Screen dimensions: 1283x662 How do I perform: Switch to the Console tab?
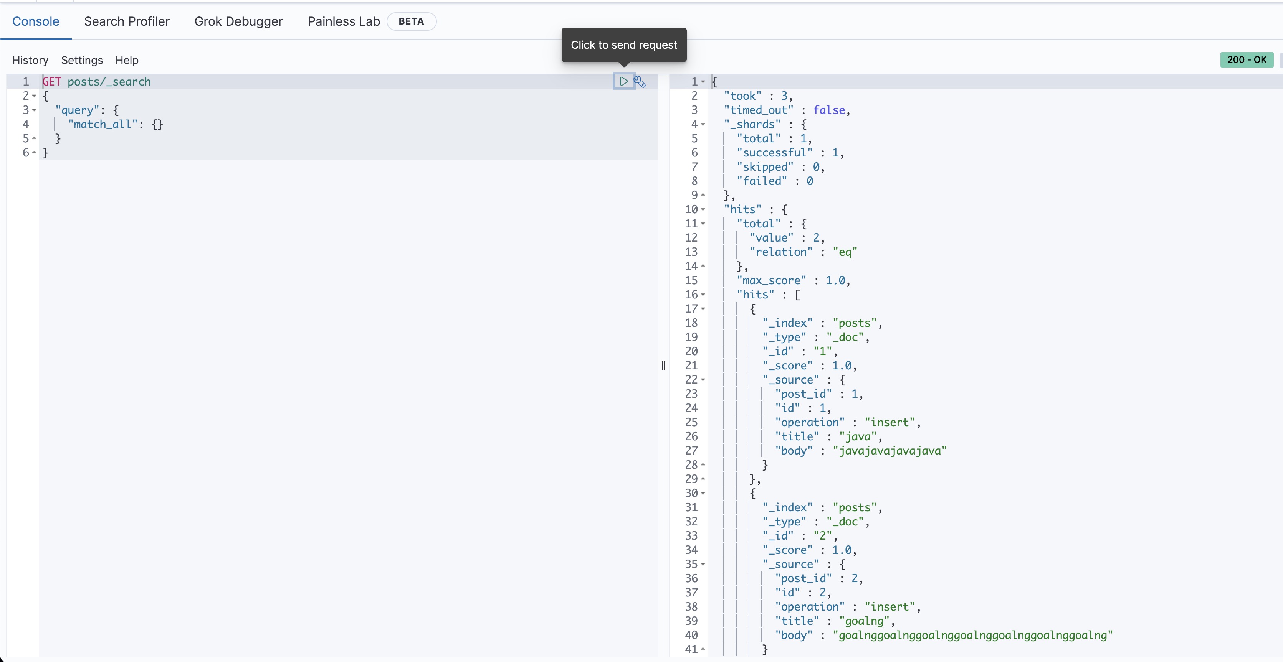(x=36, y=21)
